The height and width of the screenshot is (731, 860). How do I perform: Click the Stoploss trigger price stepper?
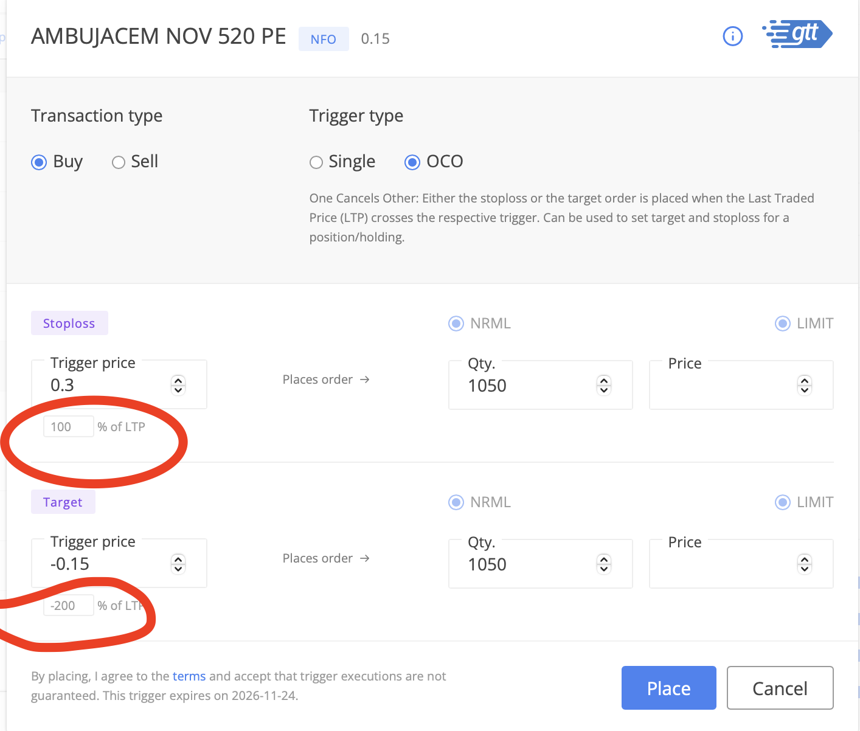click(178, 385)
